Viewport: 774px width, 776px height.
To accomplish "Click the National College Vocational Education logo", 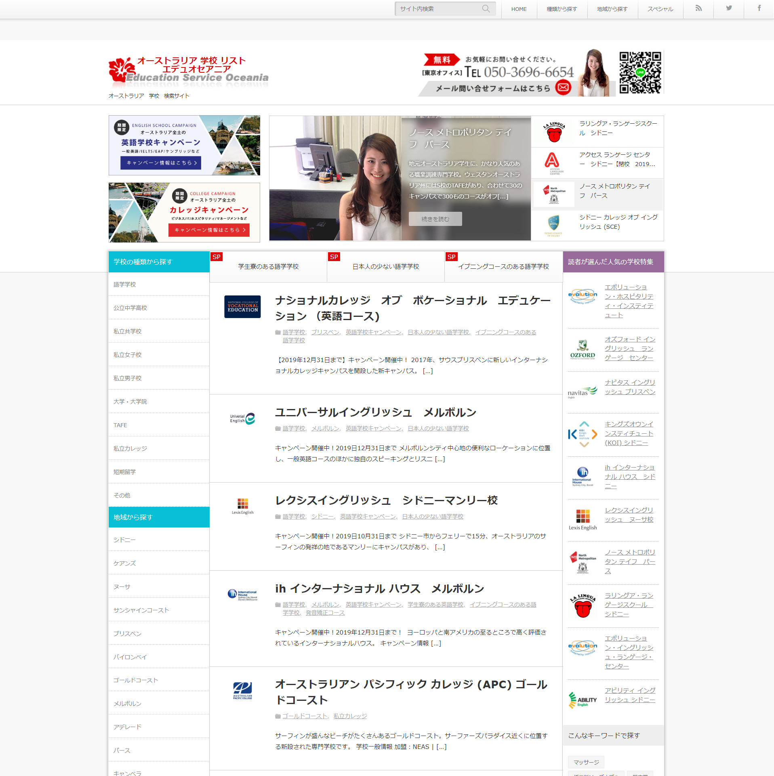I will (242, 307).
